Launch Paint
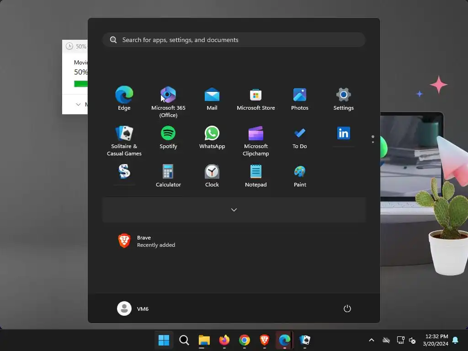The width and height of the screenshot is (468, 351). tap(300, 175)
